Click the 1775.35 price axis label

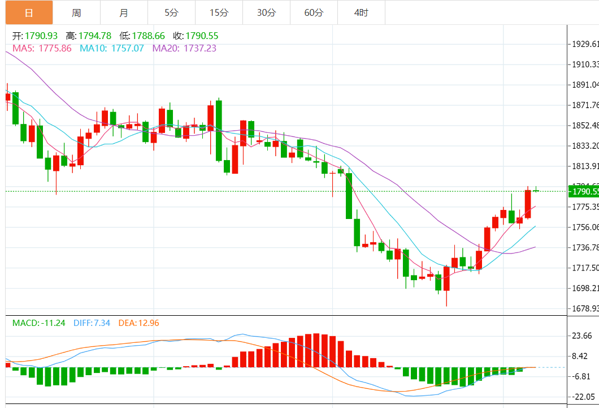click(585, 207)
